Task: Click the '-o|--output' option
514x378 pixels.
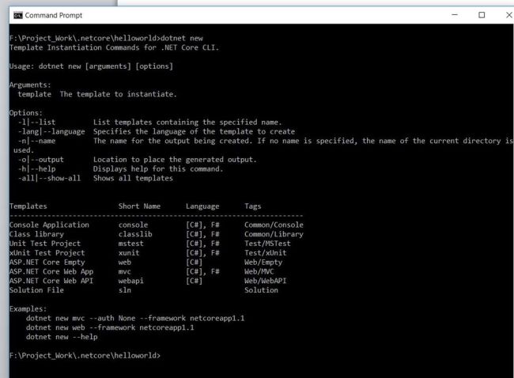Action: click(x=41, y=160)
